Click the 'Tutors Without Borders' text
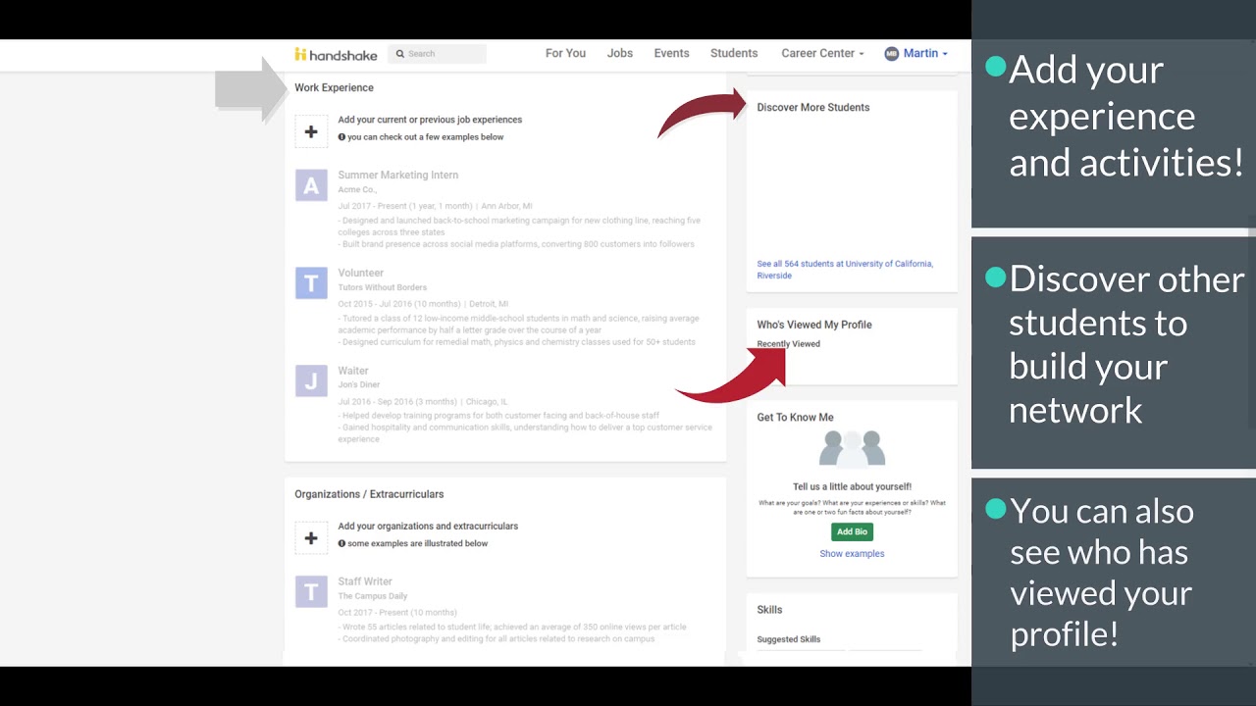 pyautogui.click(x=383, y=288)
